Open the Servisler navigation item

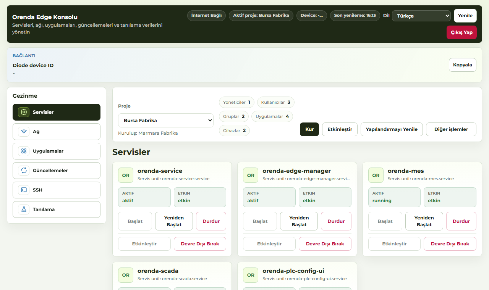click(x=57, y=112)
